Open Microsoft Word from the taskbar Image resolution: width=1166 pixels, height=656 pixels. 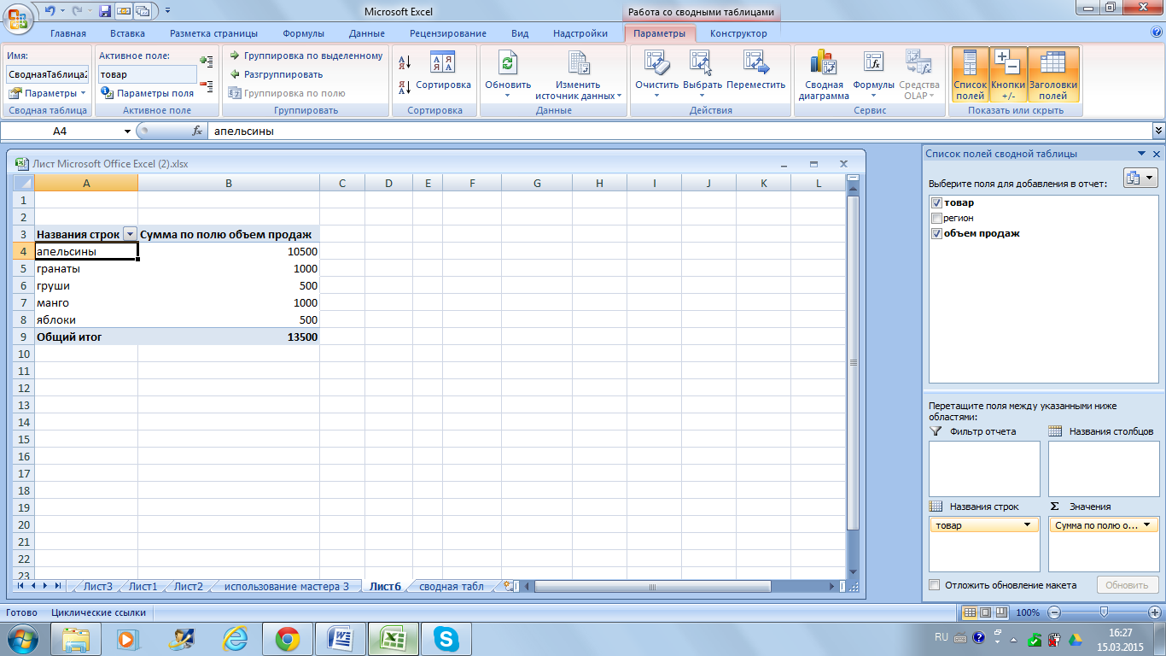(x=340, y=638)
